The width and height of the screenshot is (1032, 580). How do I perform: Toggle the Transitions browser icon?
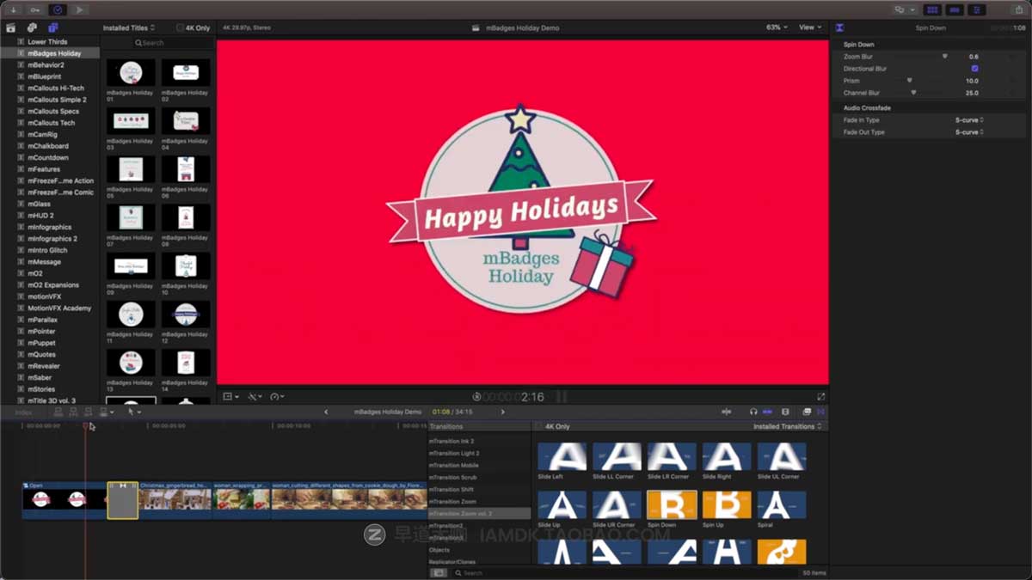coord(820,412)
